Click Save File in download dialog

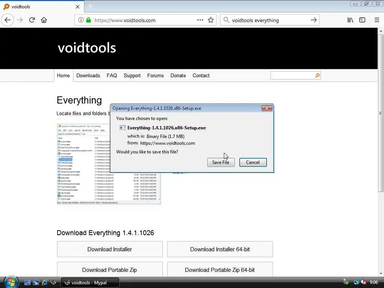(220, 162)
